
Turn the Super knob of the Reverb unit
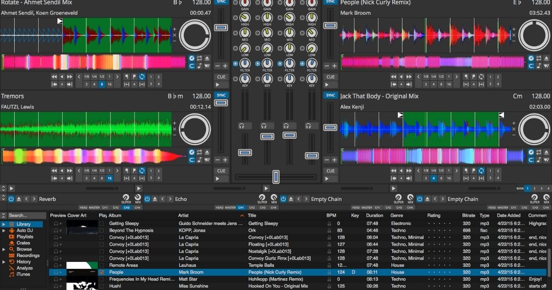[125, 197]
